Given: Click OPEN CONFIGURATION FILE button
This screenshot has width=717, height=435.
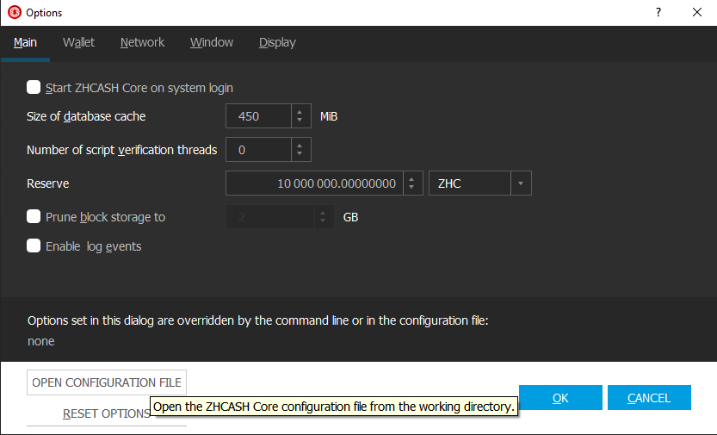Looking at the screenshot, I should pos(107,382).
